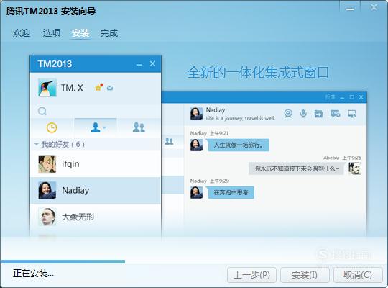Viewport: 388px width, 288px height.
Task: Click the installation progress bar
Action: pos(63,261)
